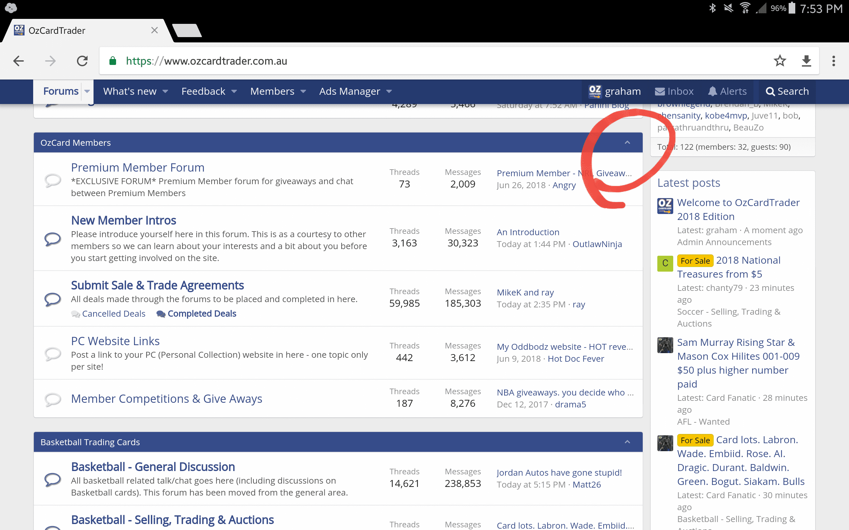Open Jordan Autos have gone stupid thread
The height and width of the screenshot is (530, 849).
click(559, 472)
